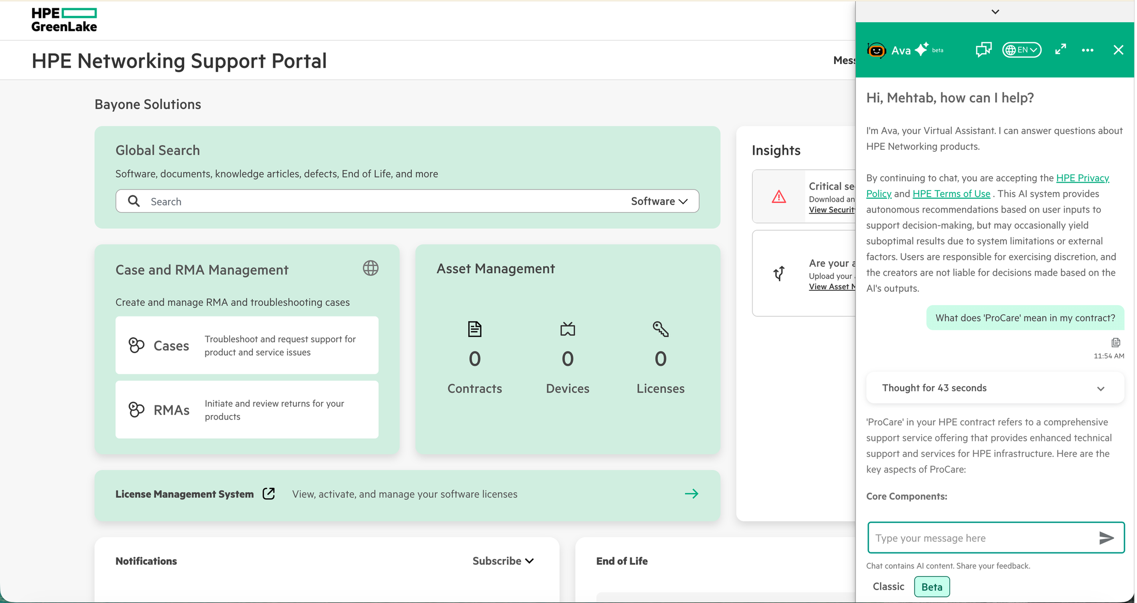Click the Licenses key icon
Viewport: 1137px width, 603px height.
tap(660, 329)
